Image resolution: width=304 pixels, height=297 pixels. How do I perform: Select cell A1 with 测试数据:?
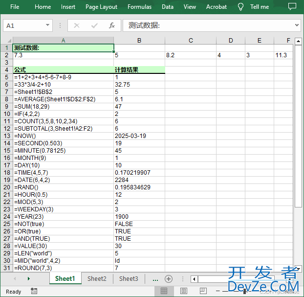(x=63, y=48)
